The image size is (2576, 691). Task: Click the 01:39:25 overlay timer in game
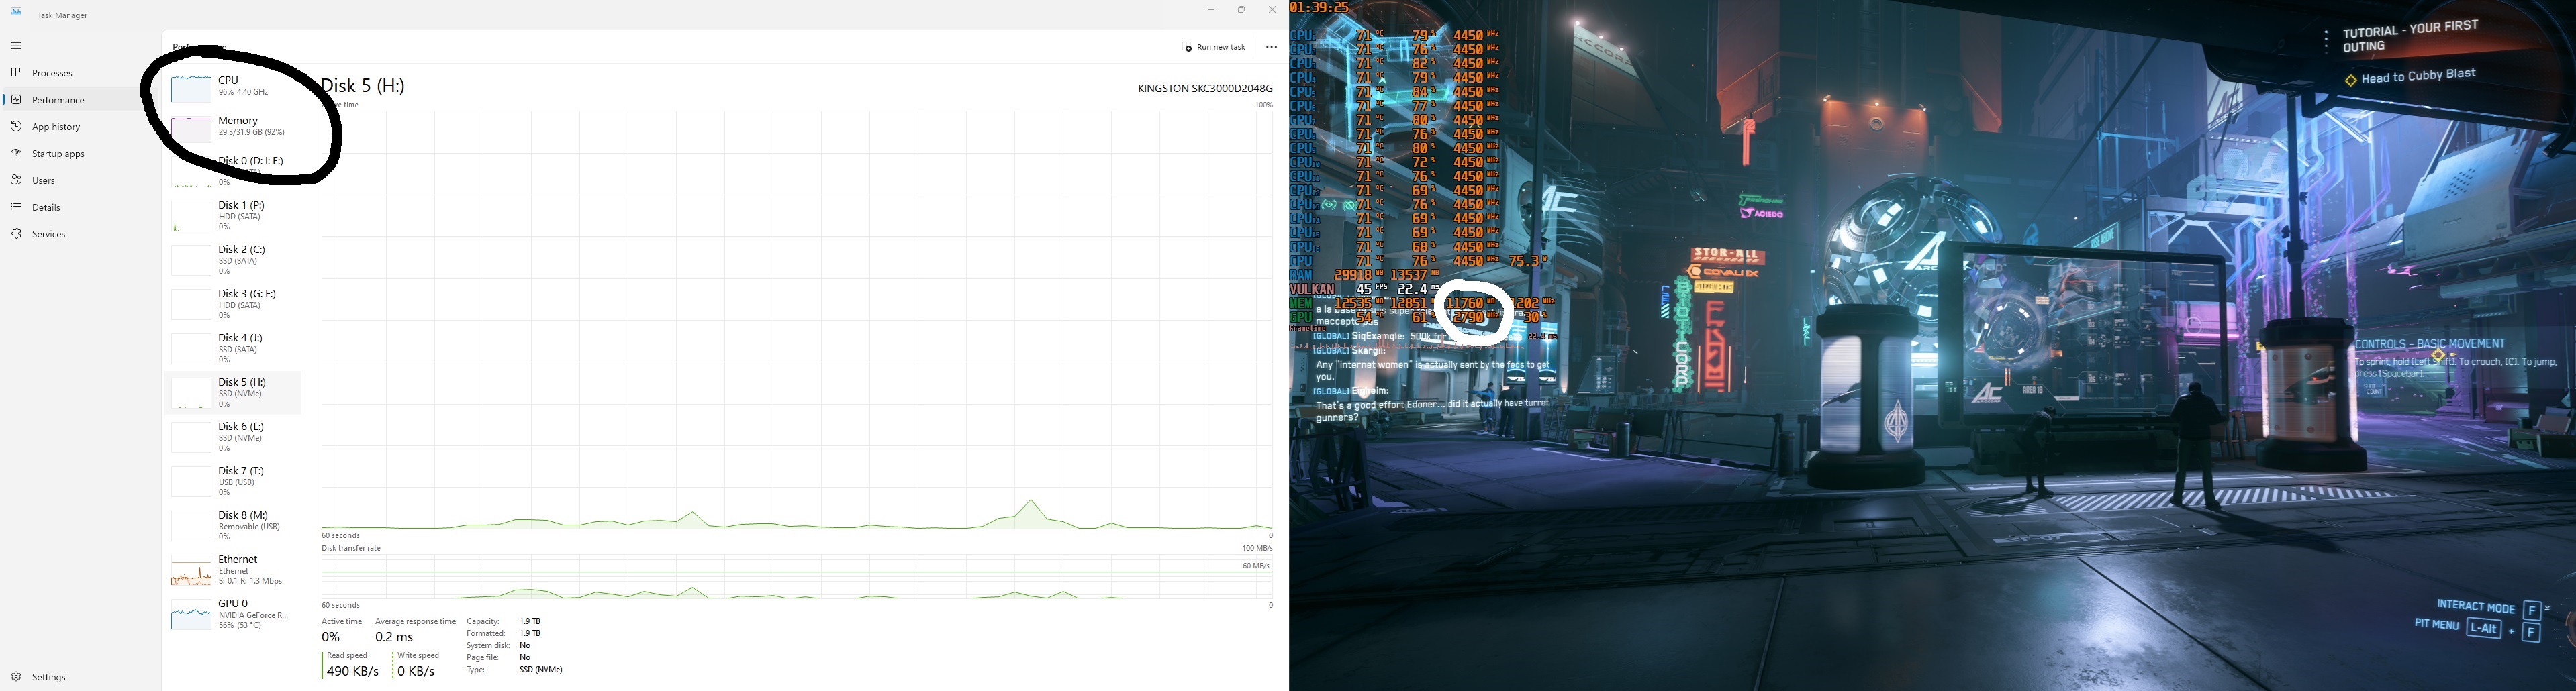[1320, 7]
